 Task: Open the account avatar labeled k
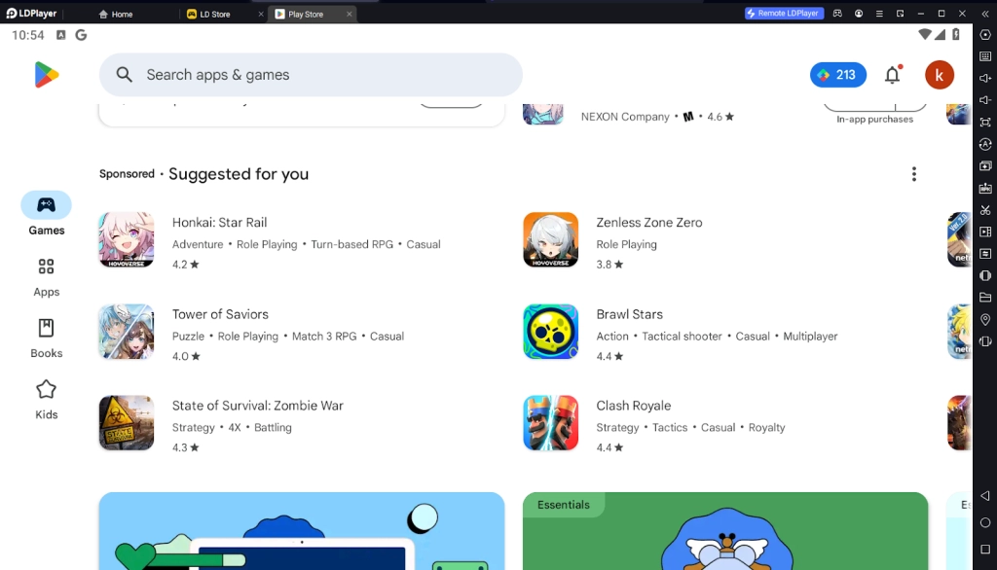pyautogui.click(x=939, y=75)
